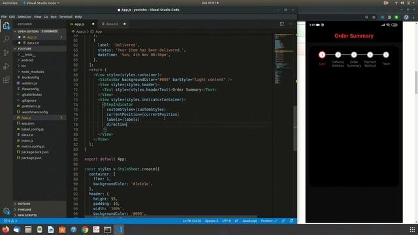The image size is (418, 235).
Task: Click the unsaved dot on App.js tab
Action: tap(93, 24)
